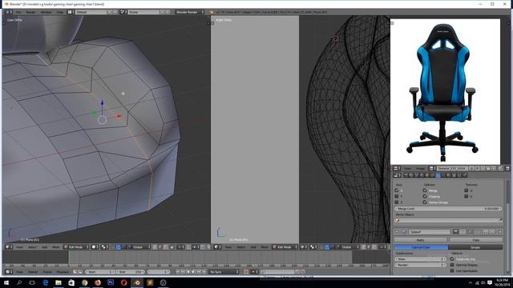Click the Subsurf modifier name field

click(x=430, y=232)
